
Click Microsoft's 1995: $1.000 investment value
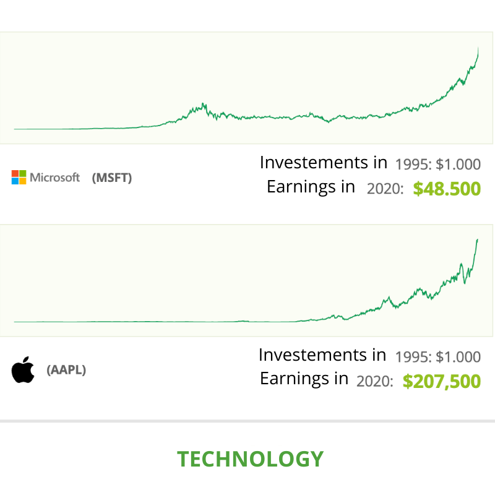point(438,164)
